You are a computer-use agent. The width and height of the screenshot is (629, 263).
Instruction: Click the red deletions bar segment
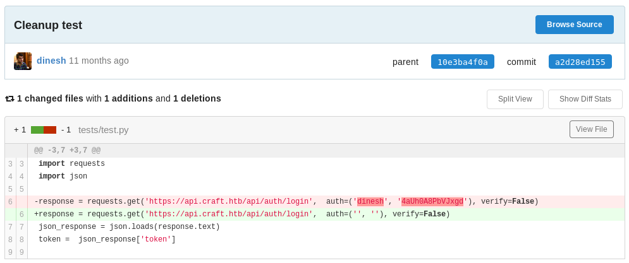(50, 130)
